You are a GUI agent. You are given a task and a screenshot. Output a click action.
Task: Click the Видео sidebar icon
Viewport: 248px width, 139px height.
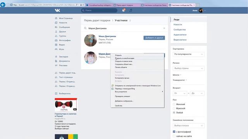point(56,45)
